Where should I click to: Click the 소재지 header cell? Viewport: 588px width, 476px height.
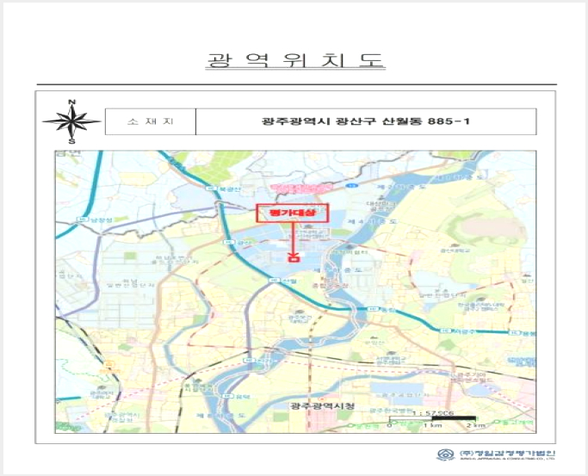click(x=151, y=121)
